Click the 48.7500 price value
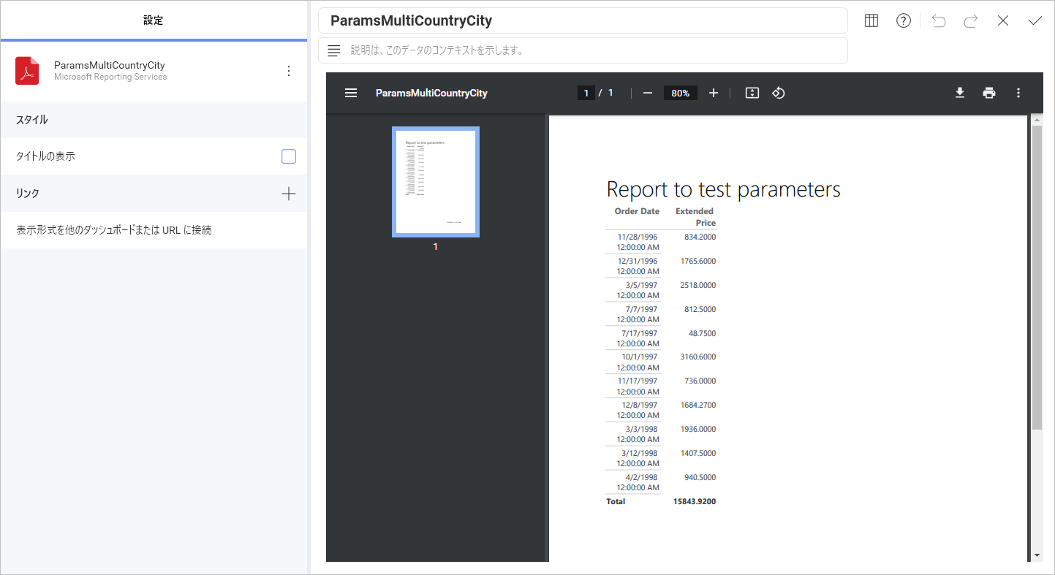 pos(702,333)
